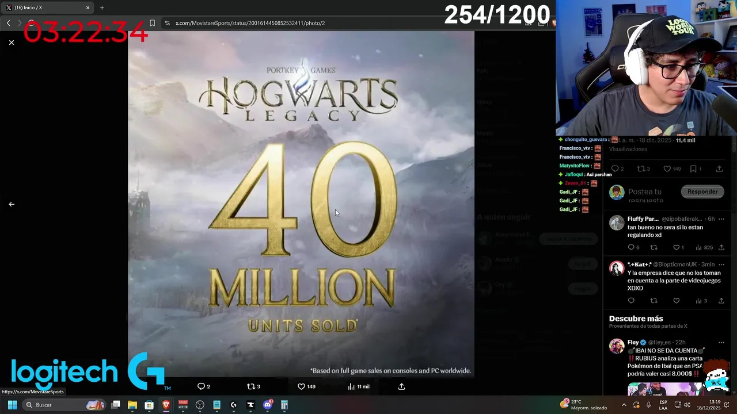Click the x.com/MovistareSports URL address bar
Image resolution: width=737 pixels, height=414 pixels.
[x=250, y=23]
